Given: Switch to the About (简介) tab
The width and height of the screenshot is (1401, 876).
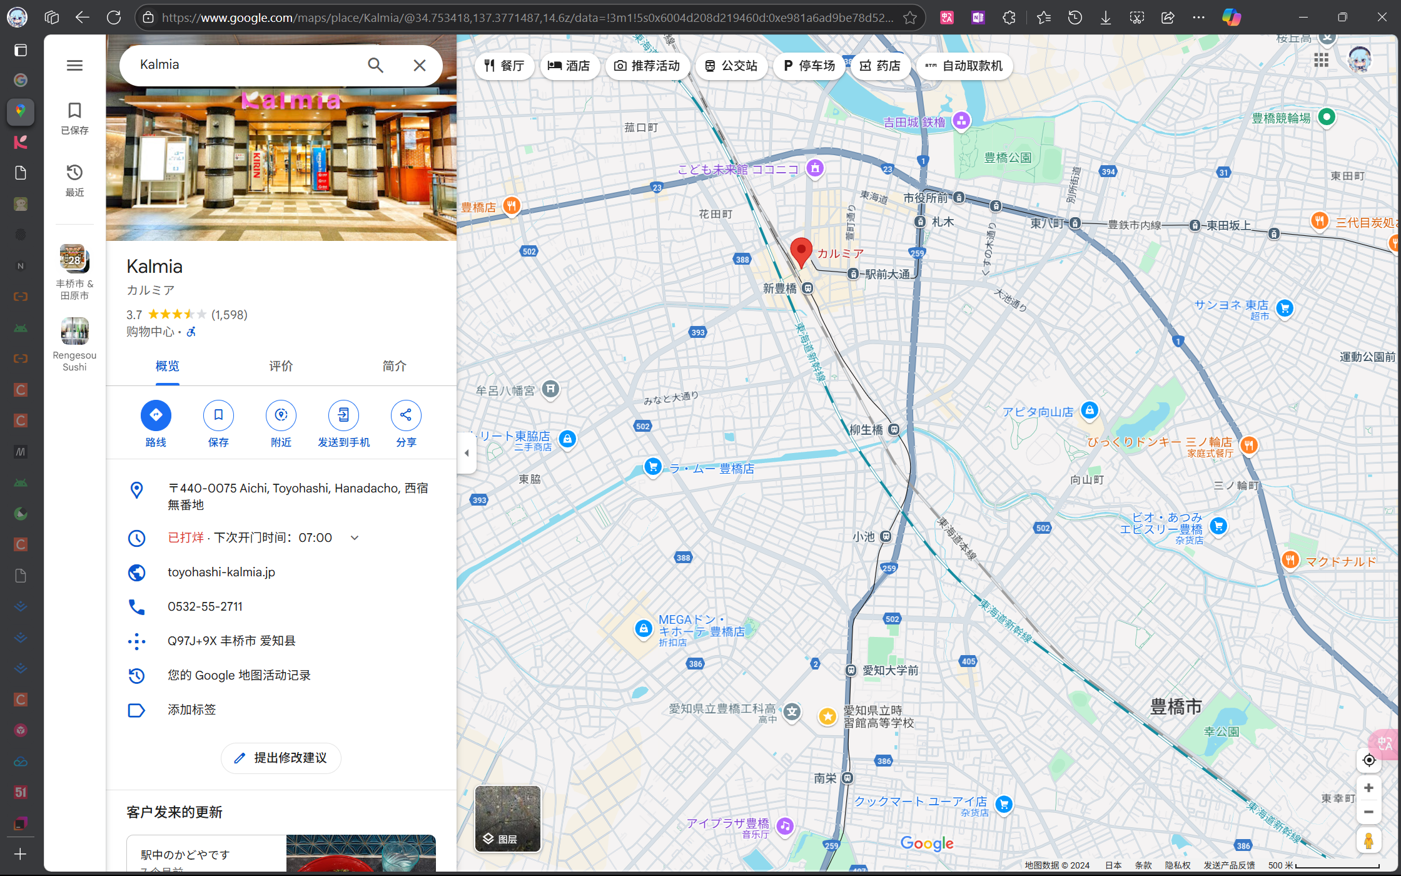Looking at the screenshot, I should (x=394, y=366).
